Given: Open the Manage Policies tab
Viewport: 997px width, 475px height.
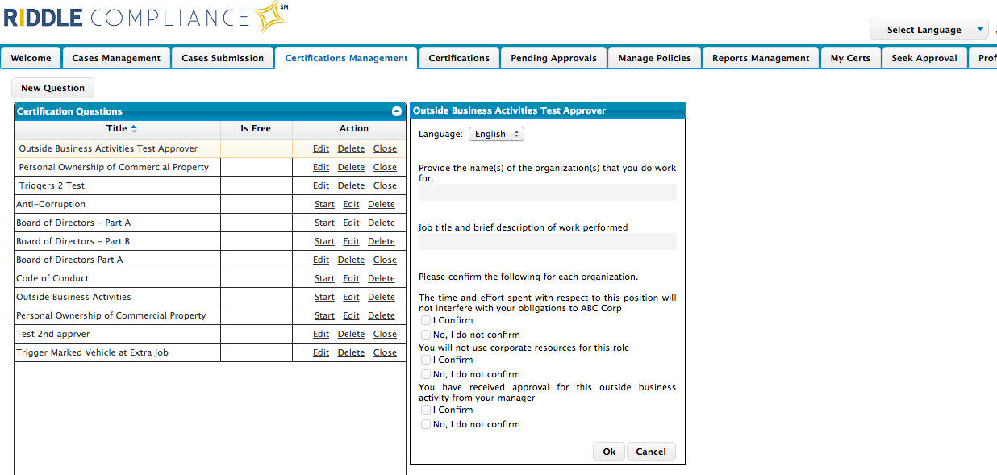Looking at the screenshot, I should (654, 58).
